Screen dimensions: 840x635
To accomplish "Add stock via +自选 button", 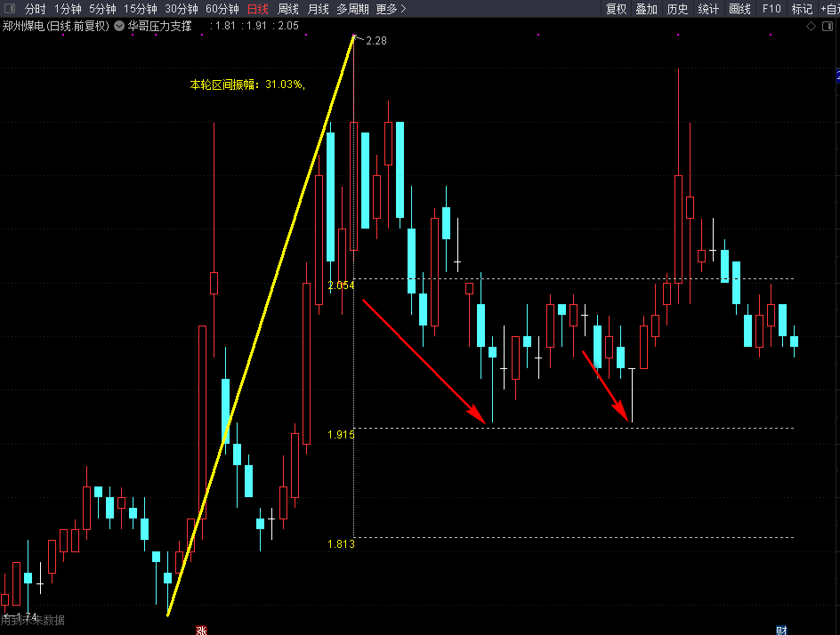I will (x=828, y=9).
